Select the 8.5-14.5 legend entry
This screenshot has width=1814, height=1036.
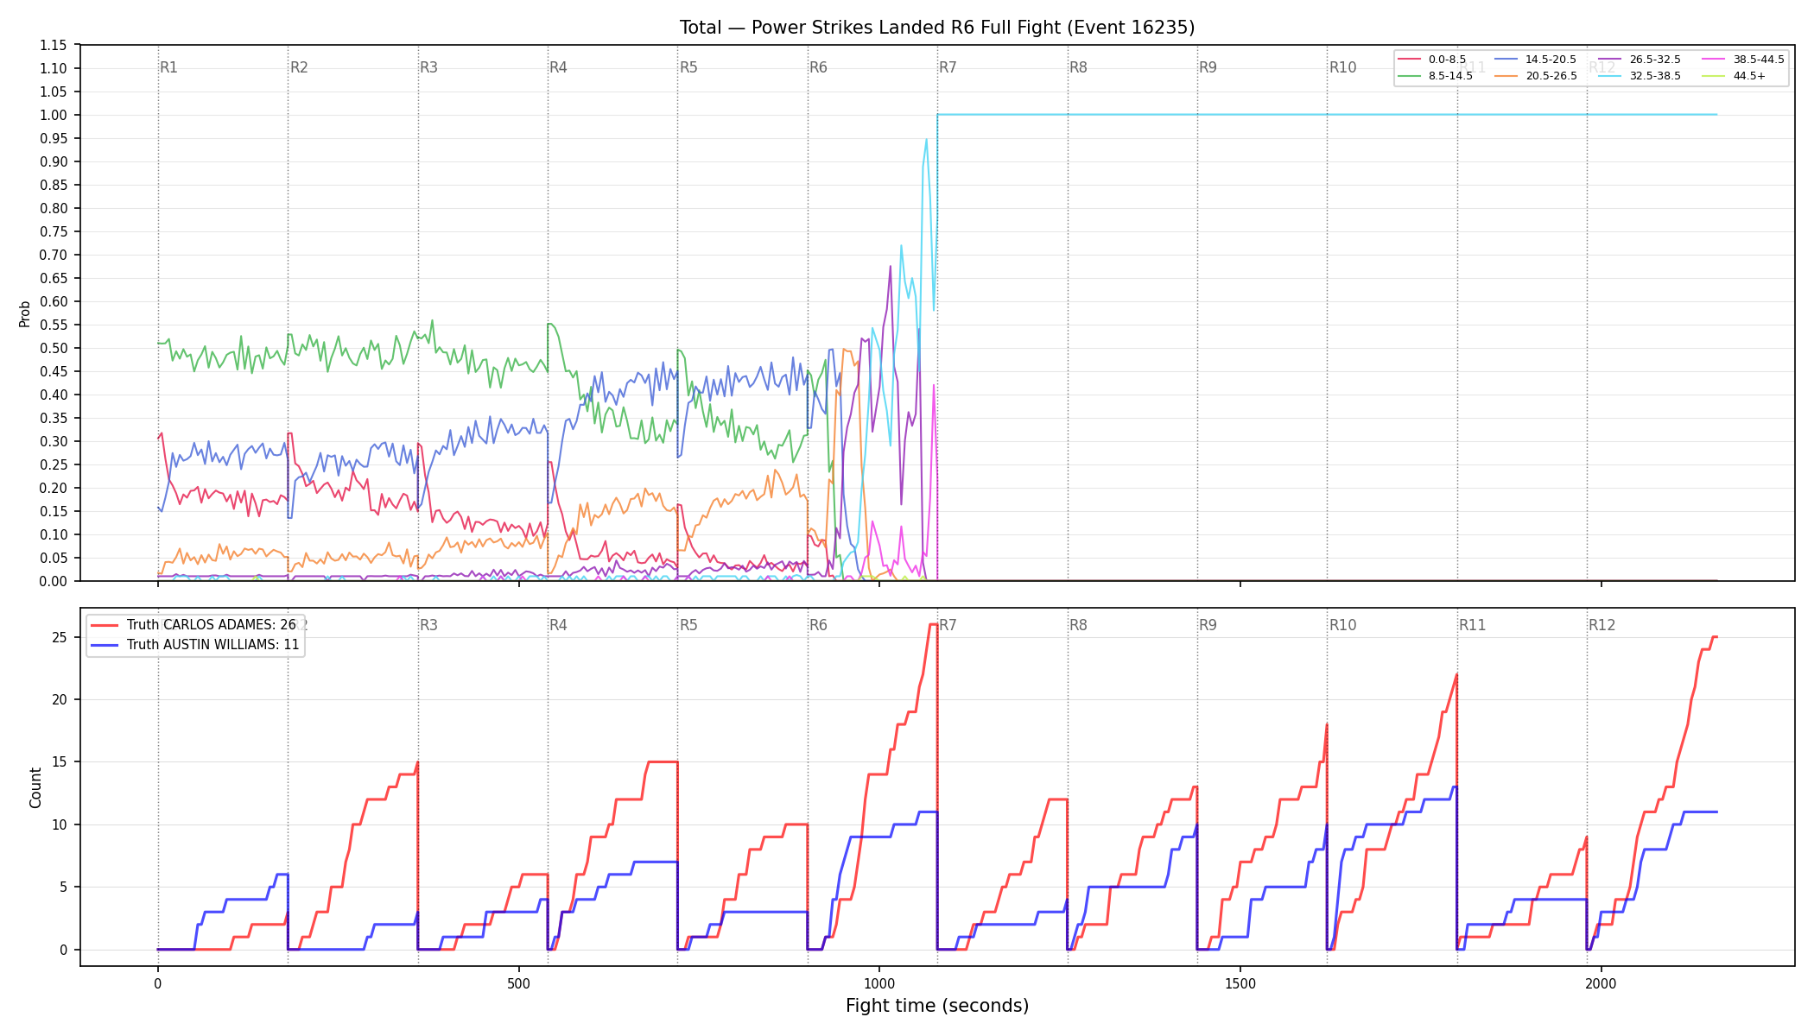[x=1436, y=76]
